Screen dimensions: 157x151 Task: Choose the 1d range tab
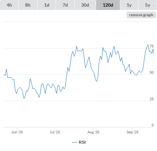[47, 5]
